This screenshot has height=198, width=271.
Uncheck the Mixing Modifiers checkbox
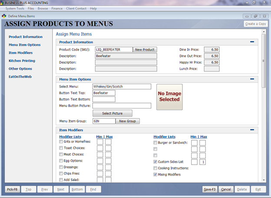click(x=155, y=175)
